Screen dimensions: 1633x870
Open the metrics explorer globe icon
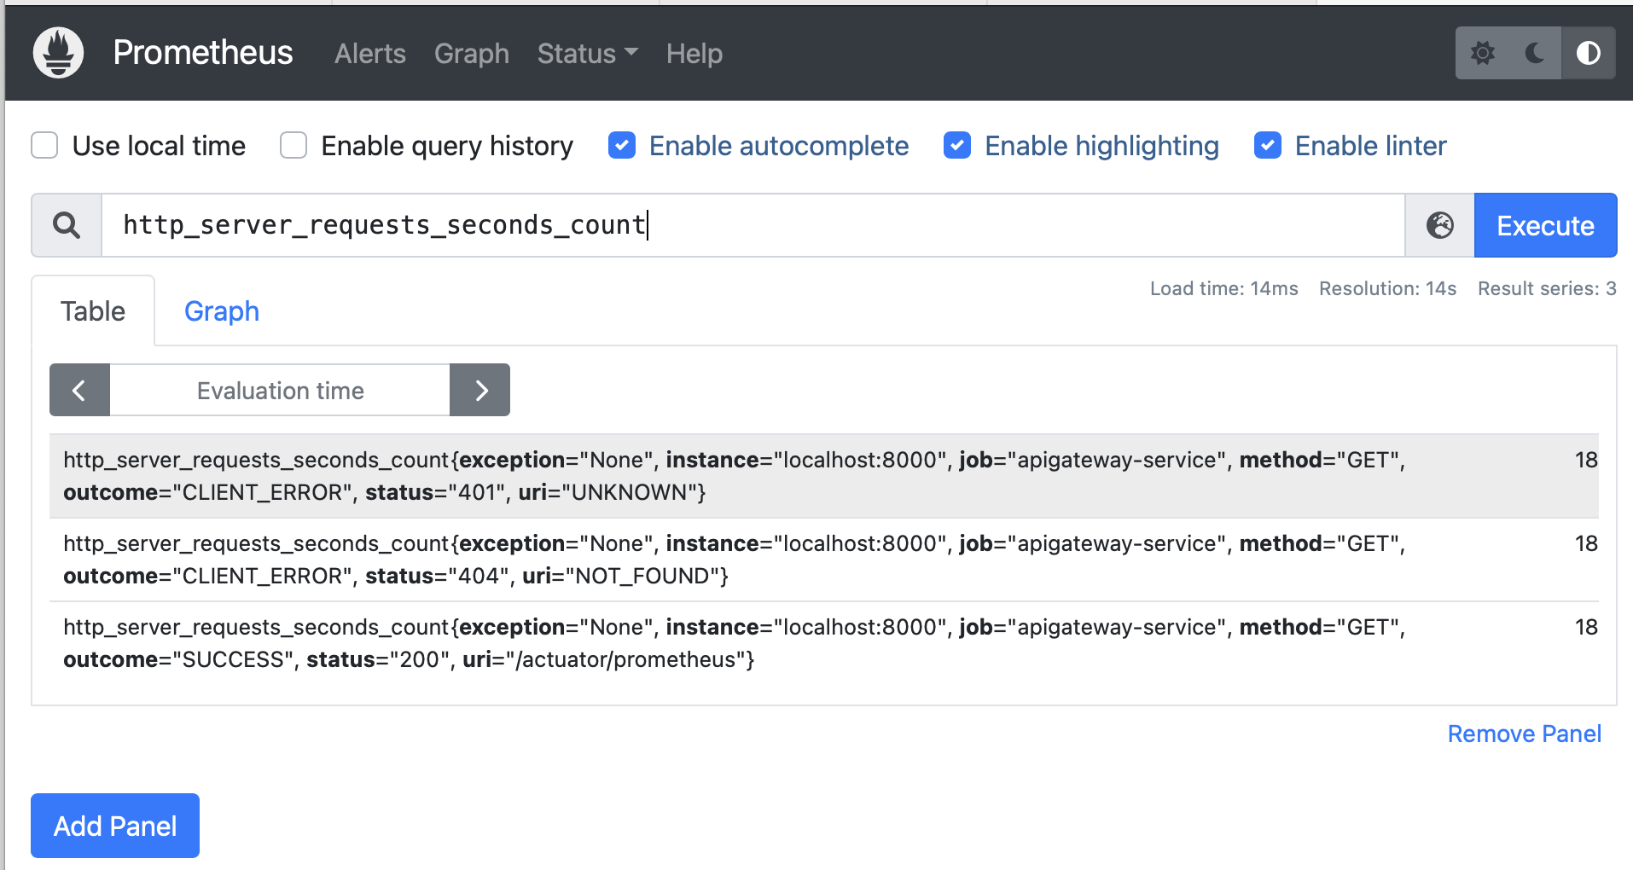click(1440, 225)
